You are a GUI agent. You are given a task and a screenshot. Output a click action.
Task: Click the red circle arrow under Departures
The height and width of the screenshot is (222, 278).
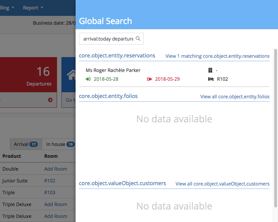coord(50,100)
